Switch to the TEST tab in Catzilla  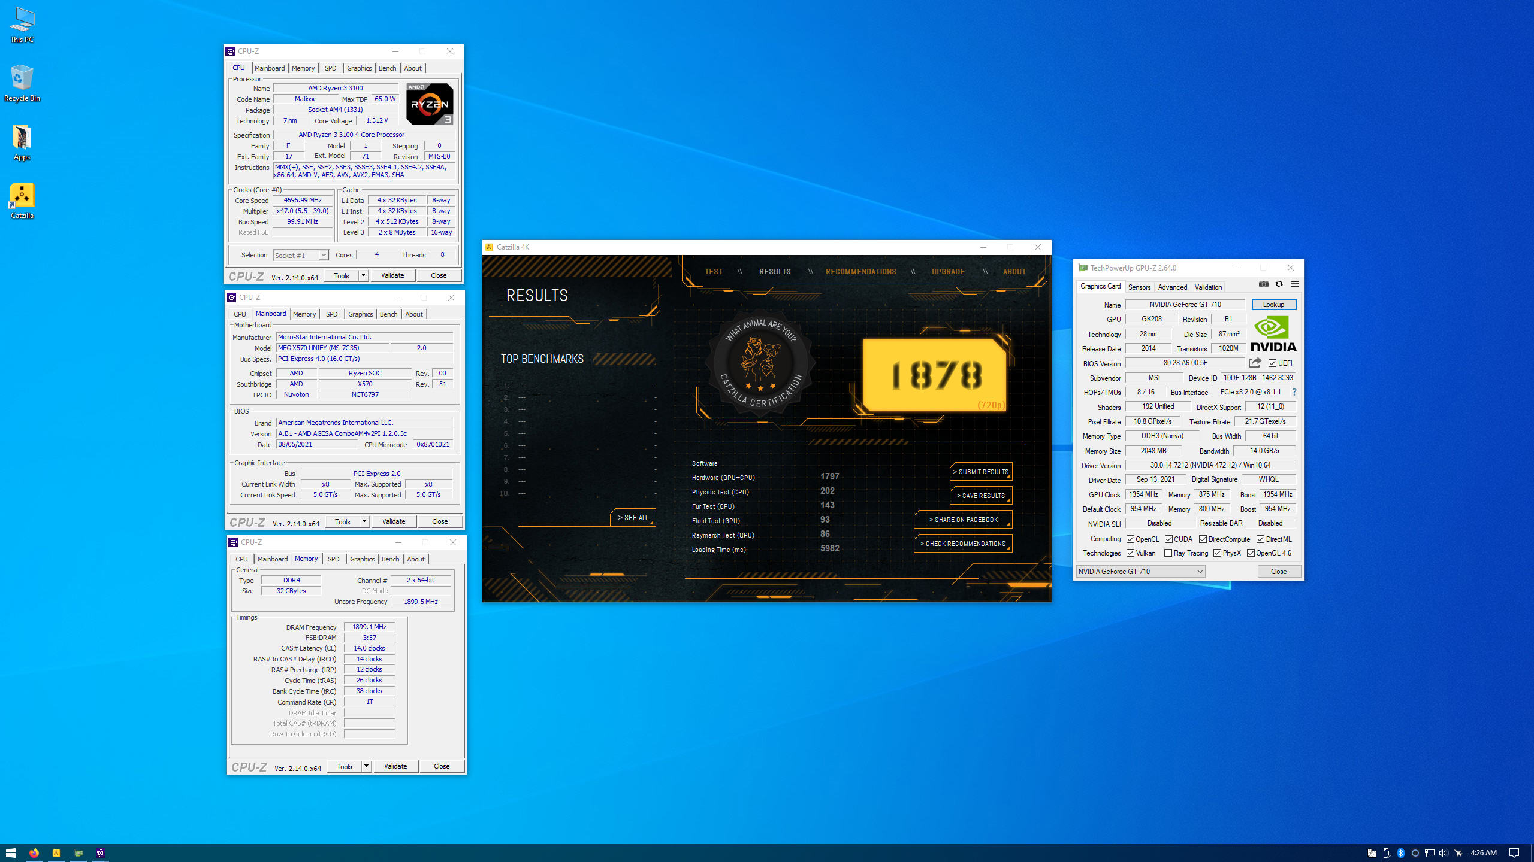(714, 272)
